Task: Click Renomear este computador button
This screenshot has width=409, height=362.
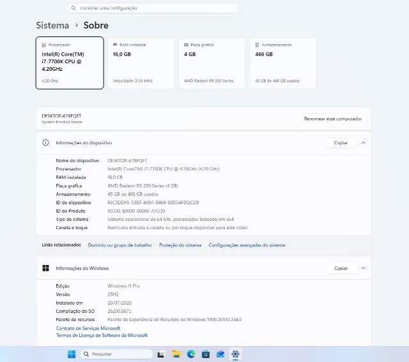Action: coord(333,119)
